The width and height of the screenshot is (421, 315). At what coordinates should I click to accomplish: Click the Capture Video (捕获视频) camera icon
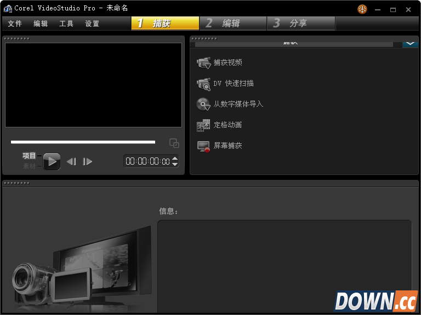click(203, 63)
